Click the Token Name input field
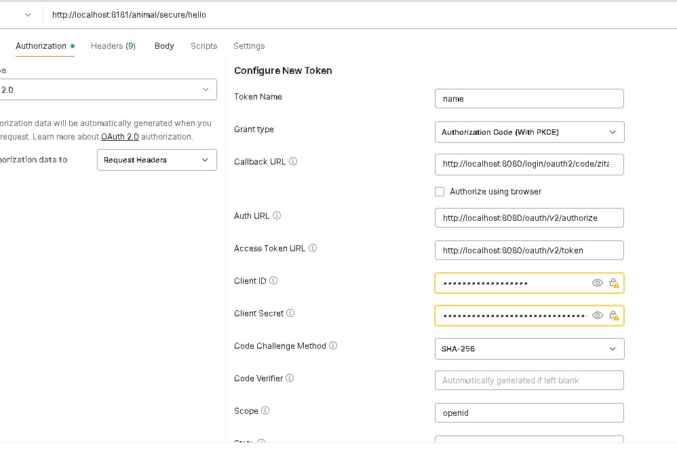 click(529, 99)
